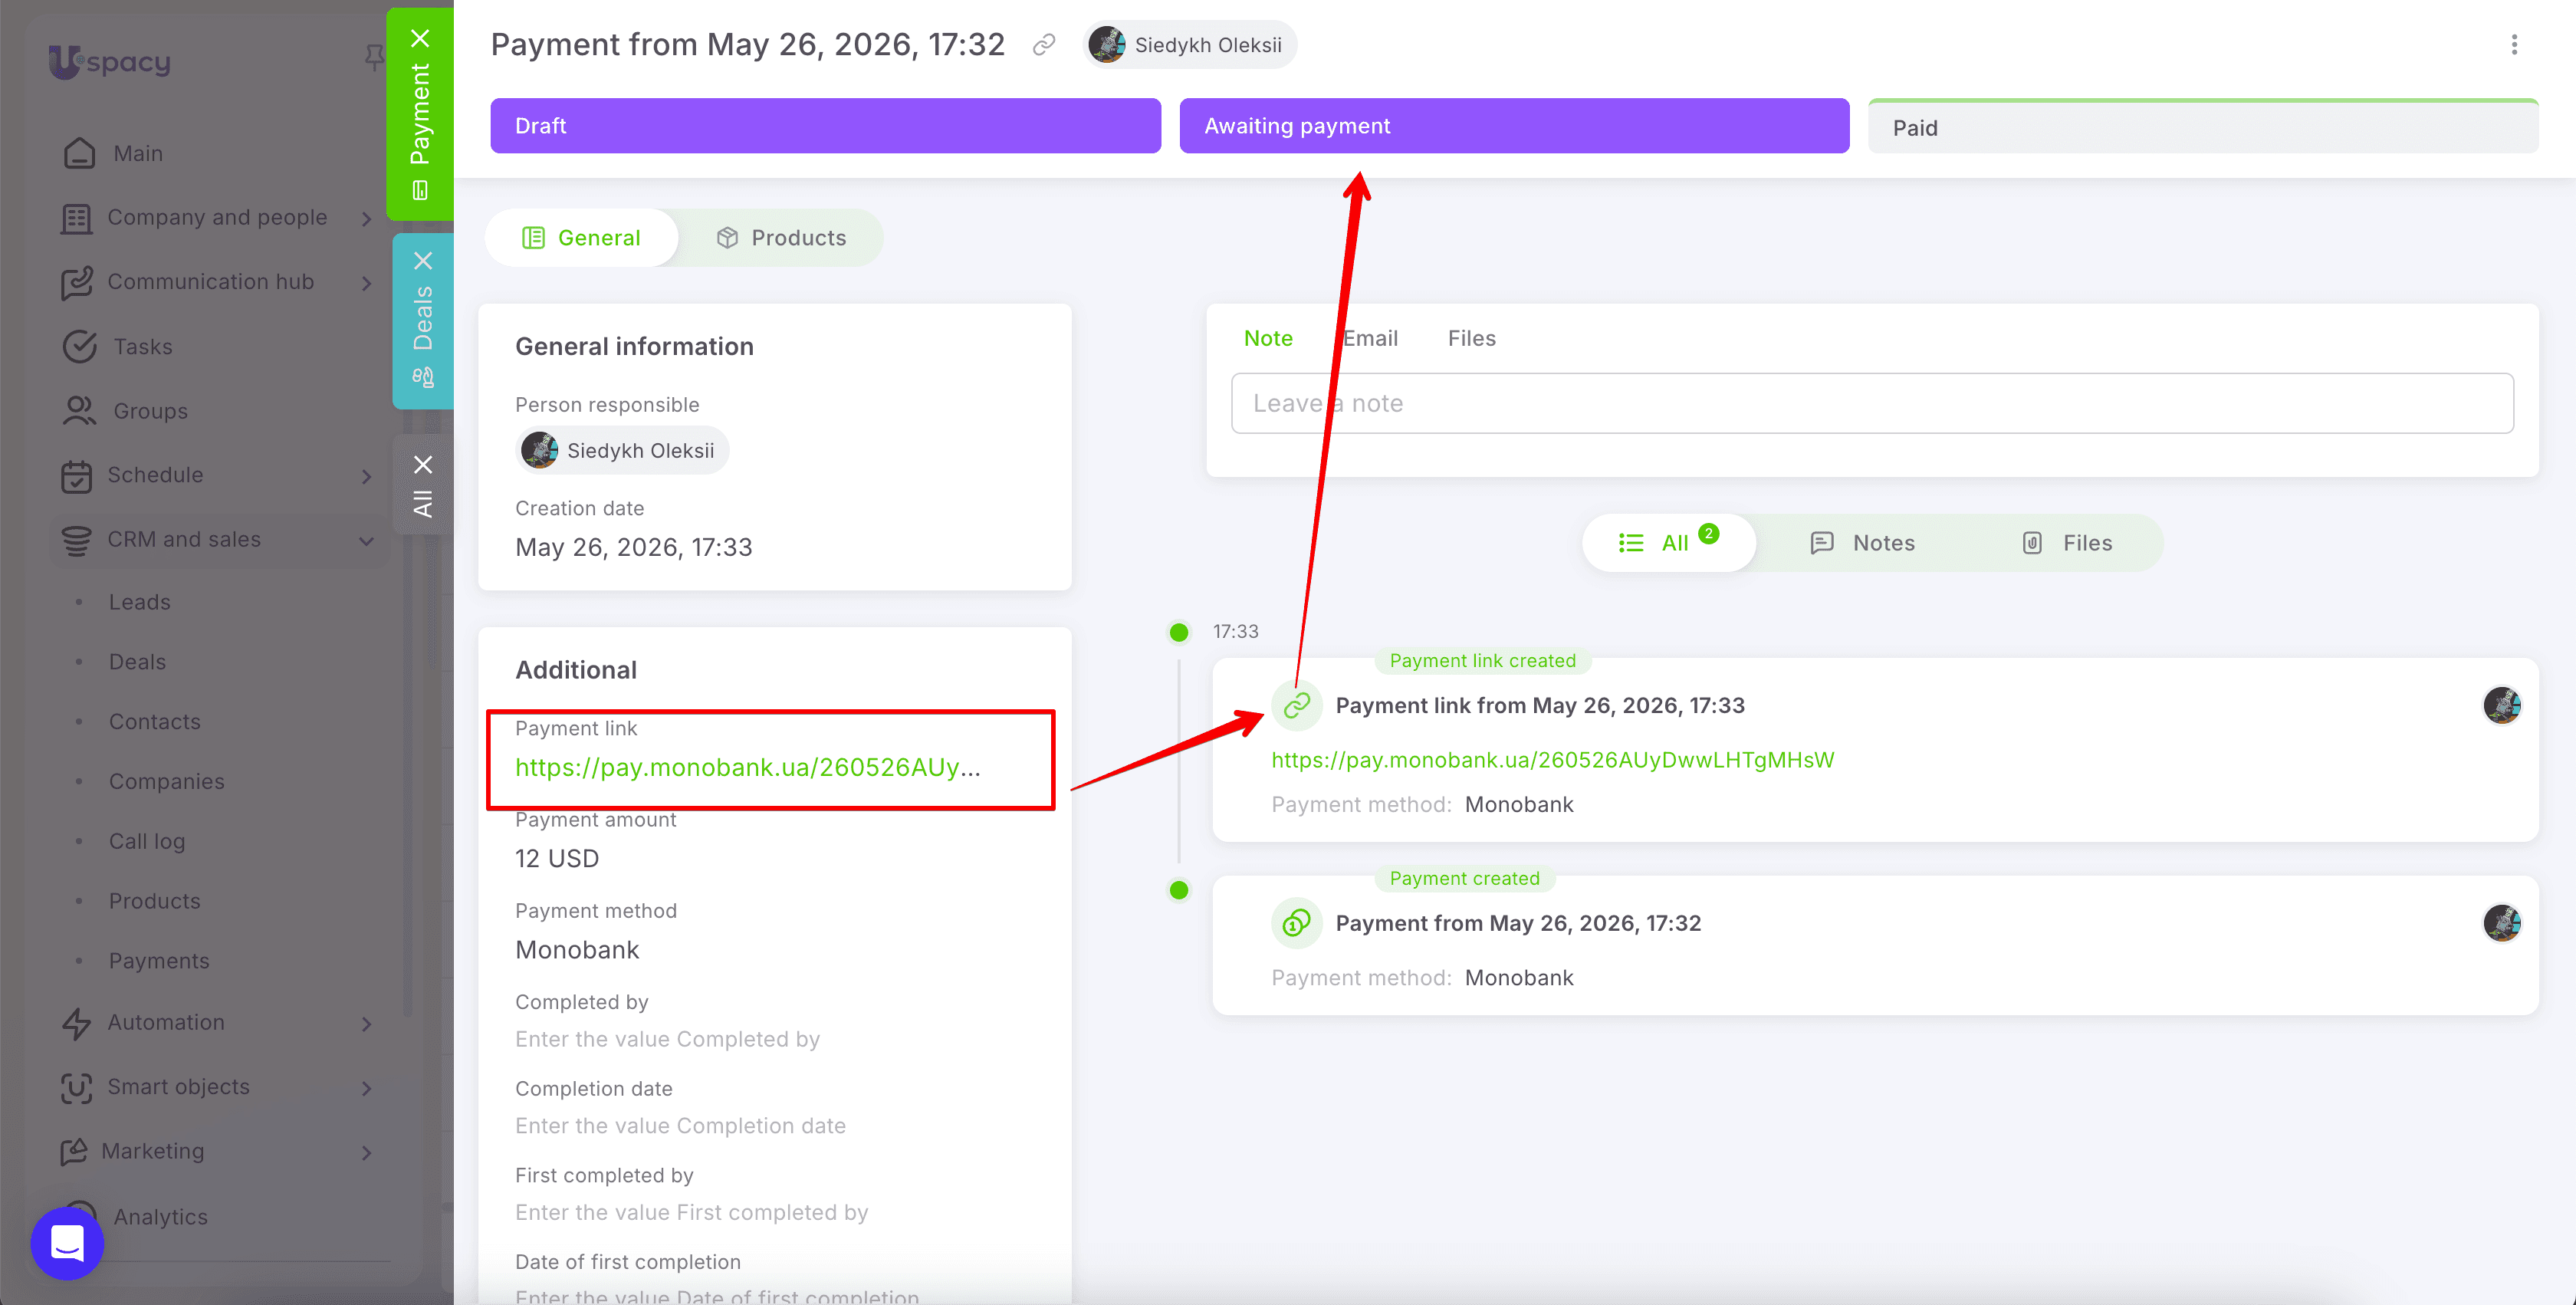Open Main home icon in sidebar

point(80,153)
